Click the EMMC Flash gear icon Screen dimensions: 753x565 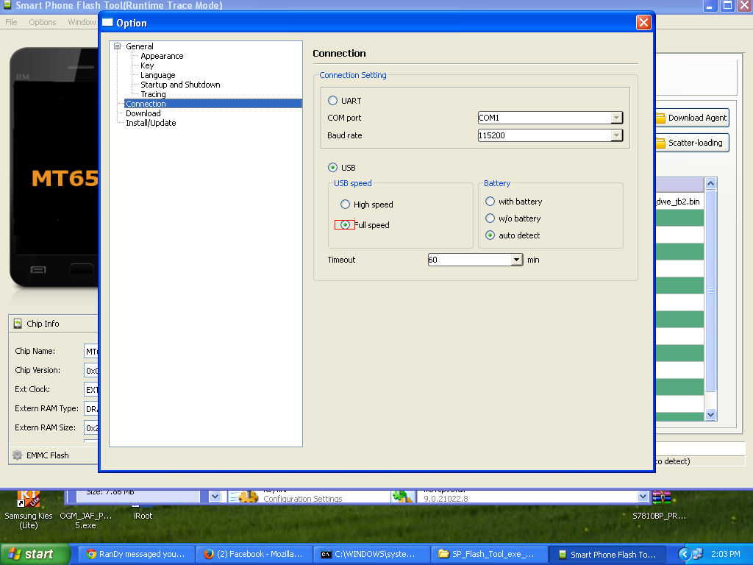(x=18, y=455)
